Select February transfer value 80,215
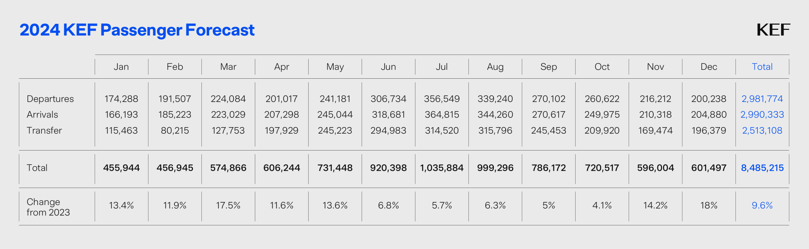This screenshot has height=249, width=809. coord(175,130)
